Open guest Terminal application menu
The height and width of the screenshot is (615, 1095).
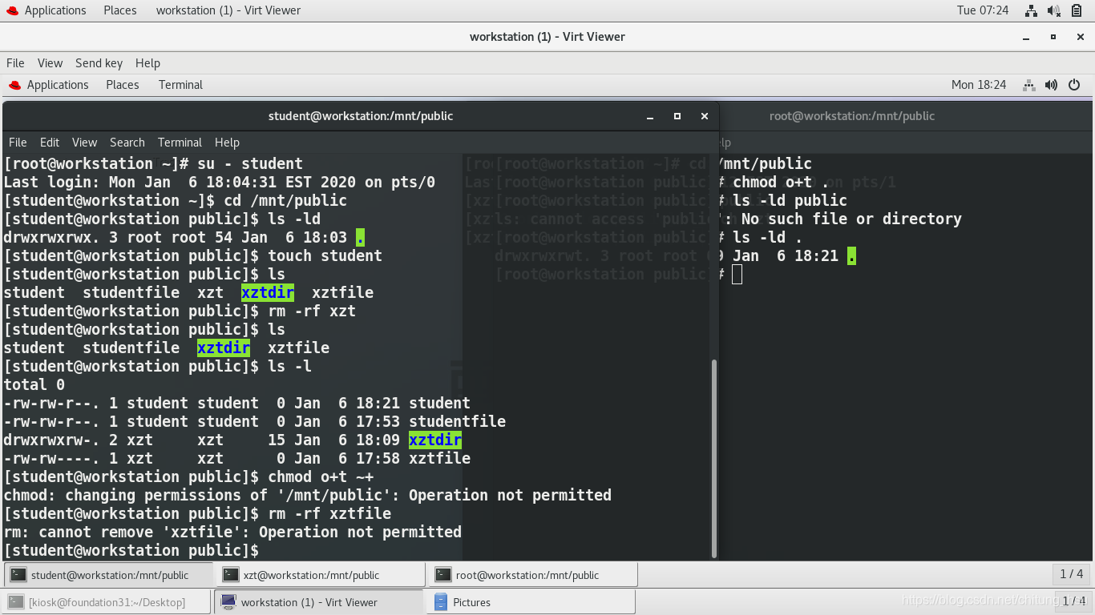coord(180,85)
